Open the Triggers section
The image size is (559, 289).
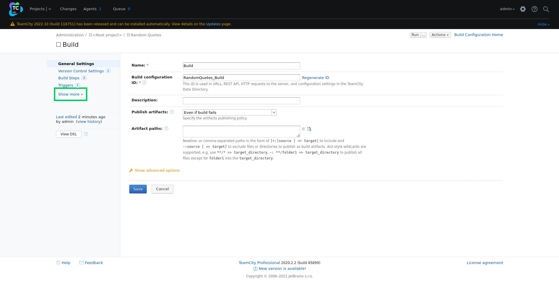(66, 85)
